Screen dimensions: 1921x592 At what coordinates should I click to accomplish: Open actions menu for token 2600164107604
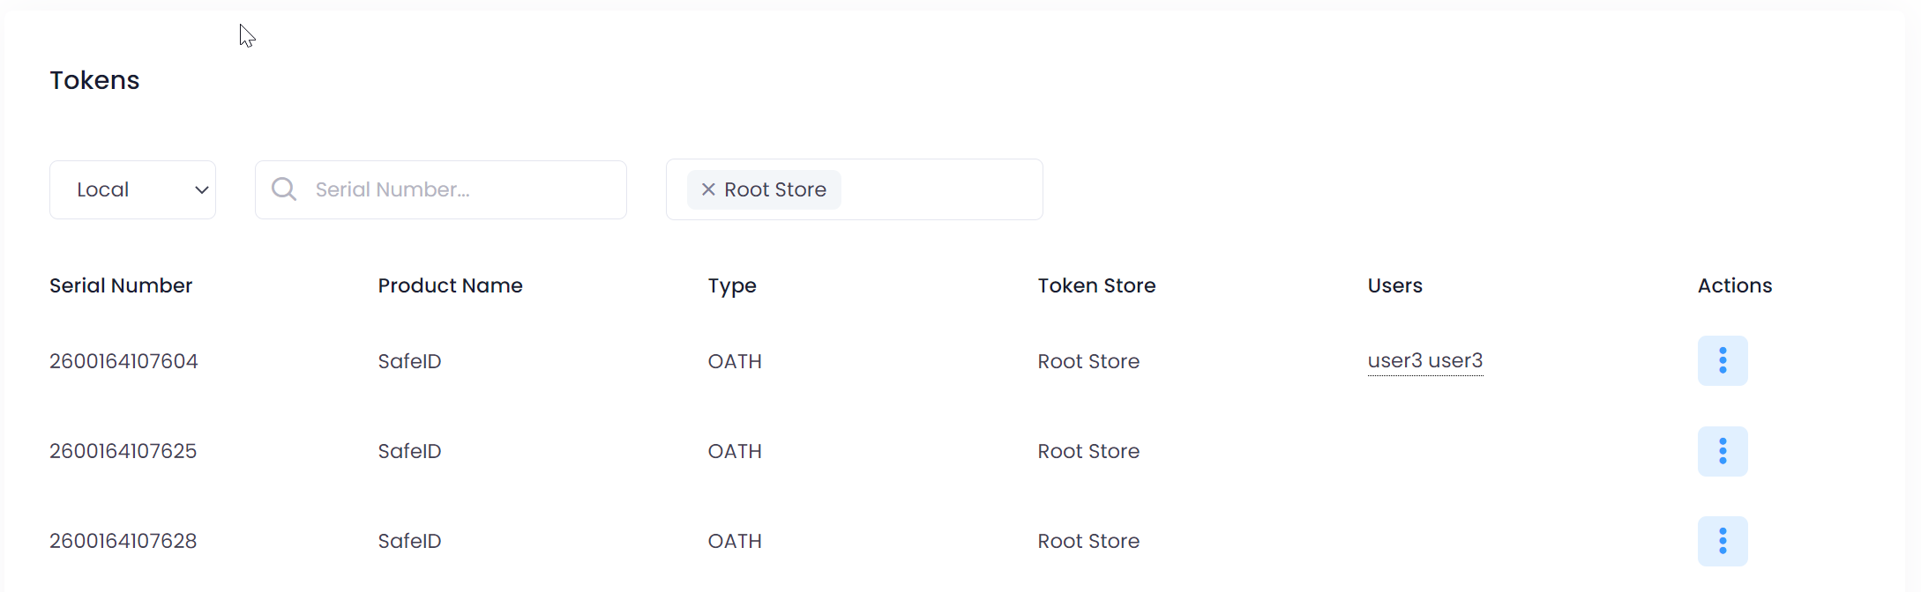point(1722,360)
